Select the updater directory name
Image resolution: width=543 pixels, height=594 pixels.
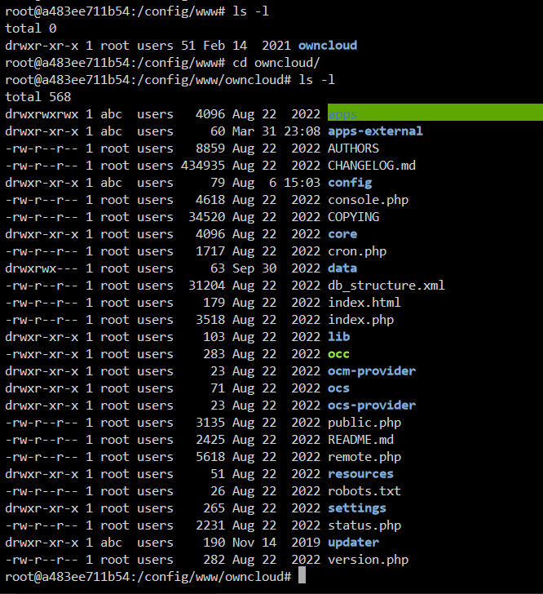click(353, 543)
